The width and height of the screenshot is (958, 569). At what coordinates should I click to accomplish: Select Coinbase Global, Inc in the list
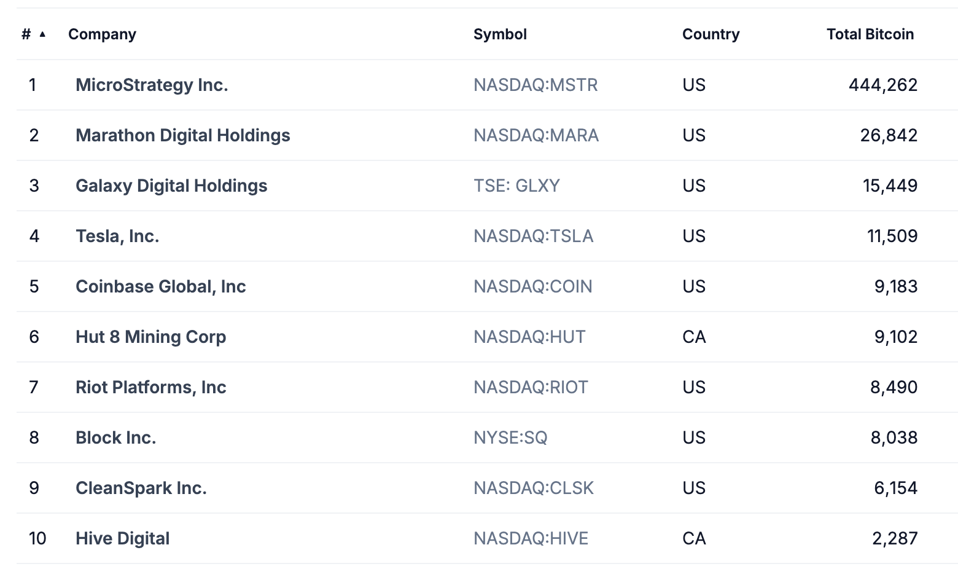pos(160,286)
